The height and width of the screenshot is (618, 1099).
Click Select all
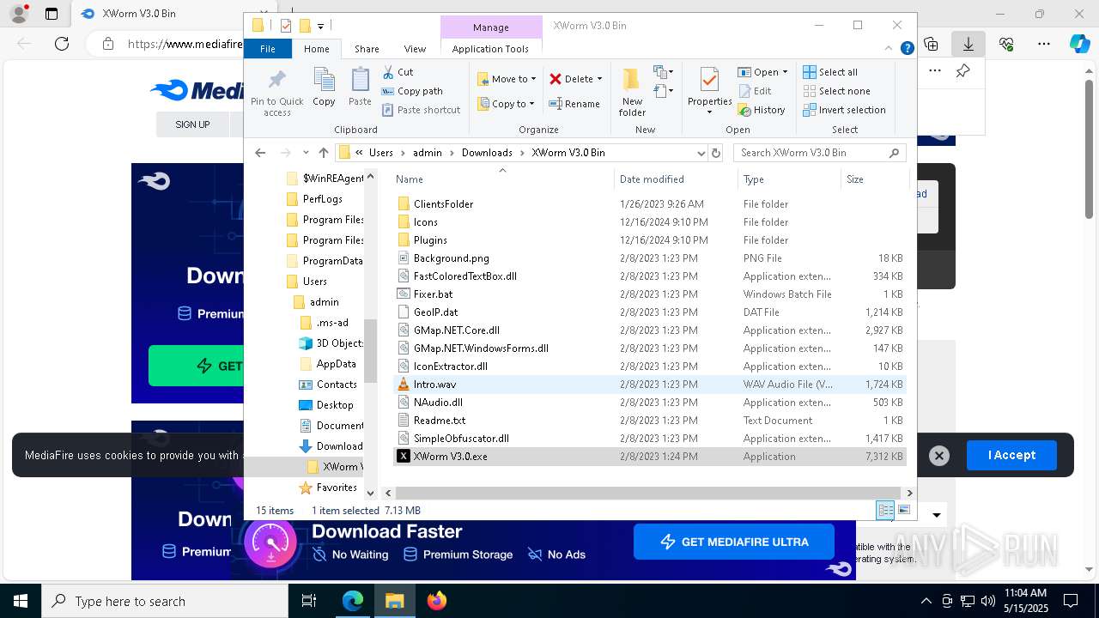point(830,72)
